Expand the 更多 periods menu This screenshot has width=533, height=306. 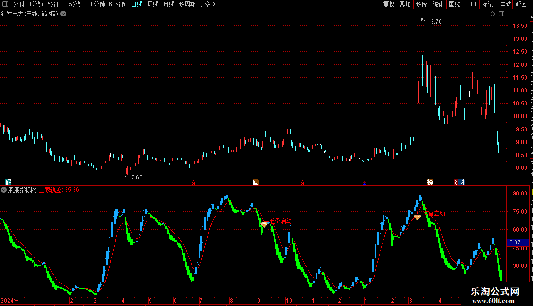tap(208, 4)
